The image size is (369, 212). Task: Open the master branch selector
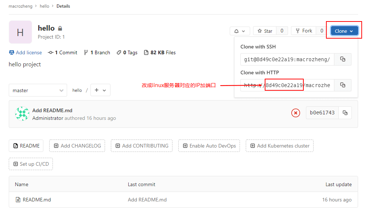(x=38, y=90)
